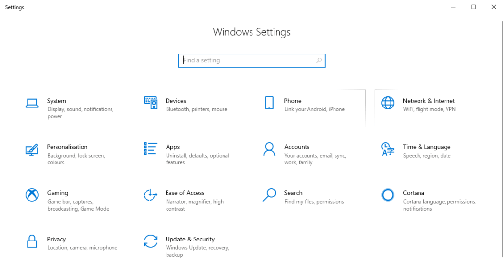Click the Privacy padlock icon
Image resolution: width=503 pixels, height=268 pixels.
click(32, 241)
